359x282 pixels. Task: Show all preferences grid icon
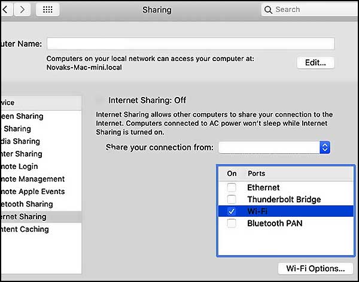pyautogui.click(x=48, y=10)
